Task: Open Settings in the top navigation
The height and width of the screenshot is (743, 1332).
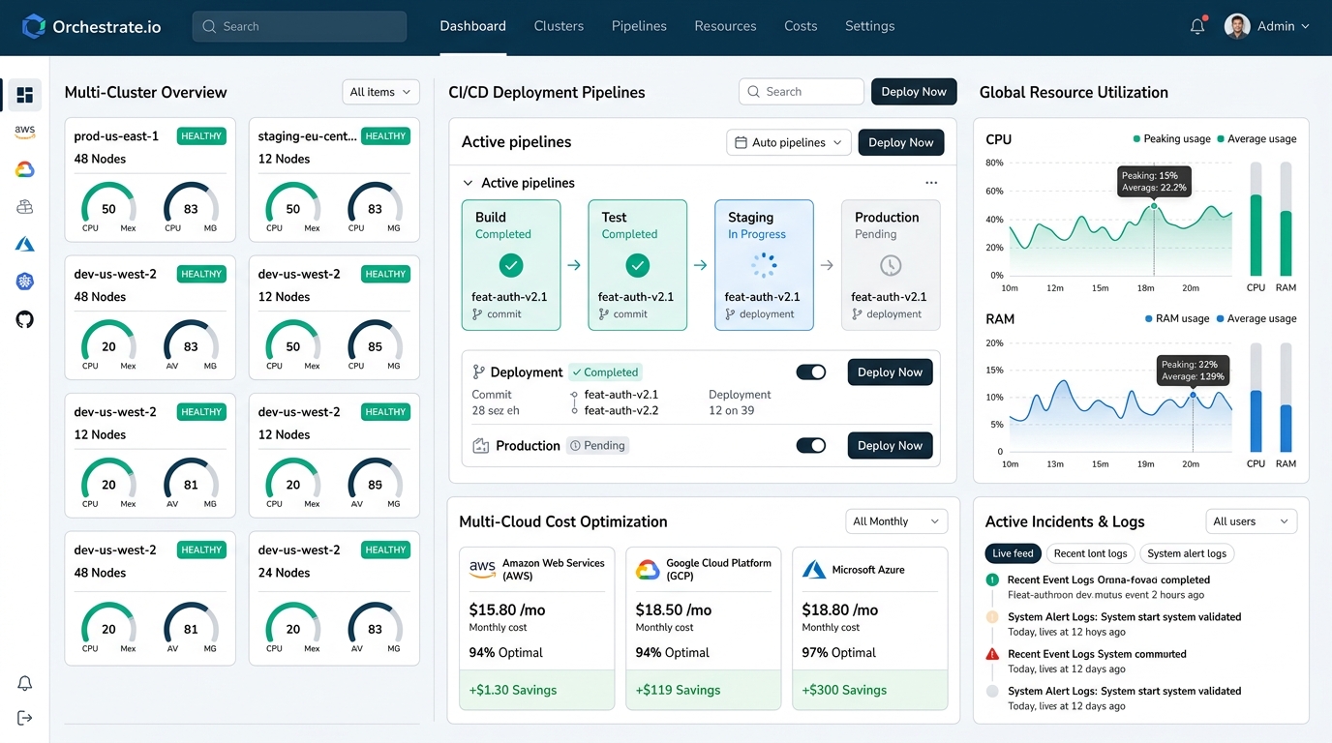Action: tap(869, 26)
